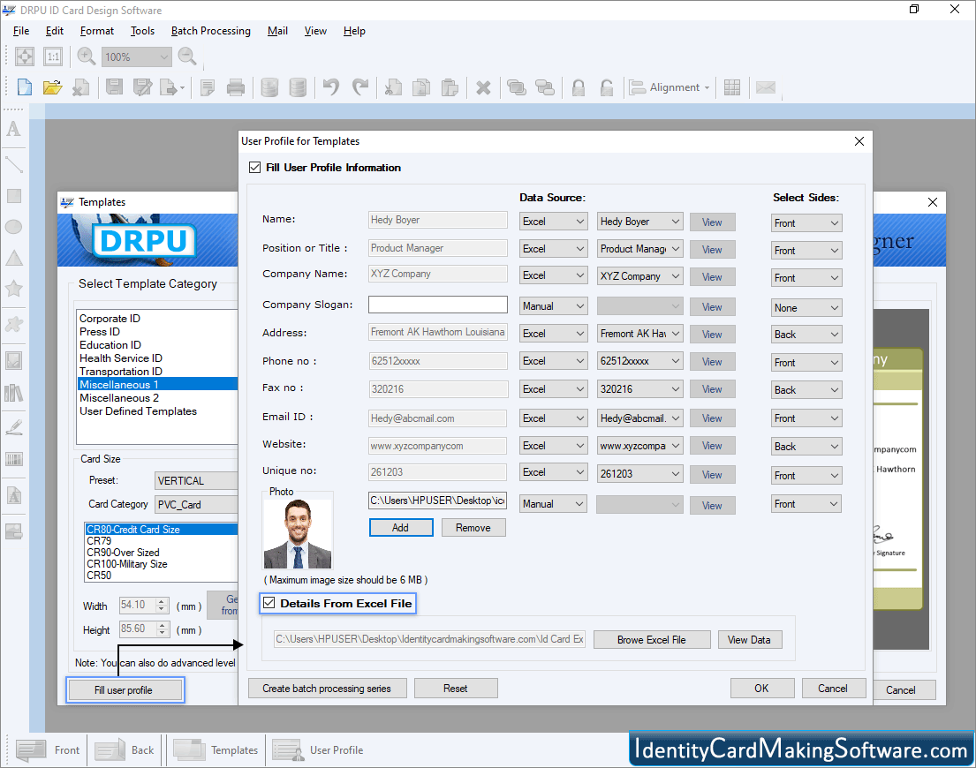Open Website side dropdown showing Back

[806, 447]
